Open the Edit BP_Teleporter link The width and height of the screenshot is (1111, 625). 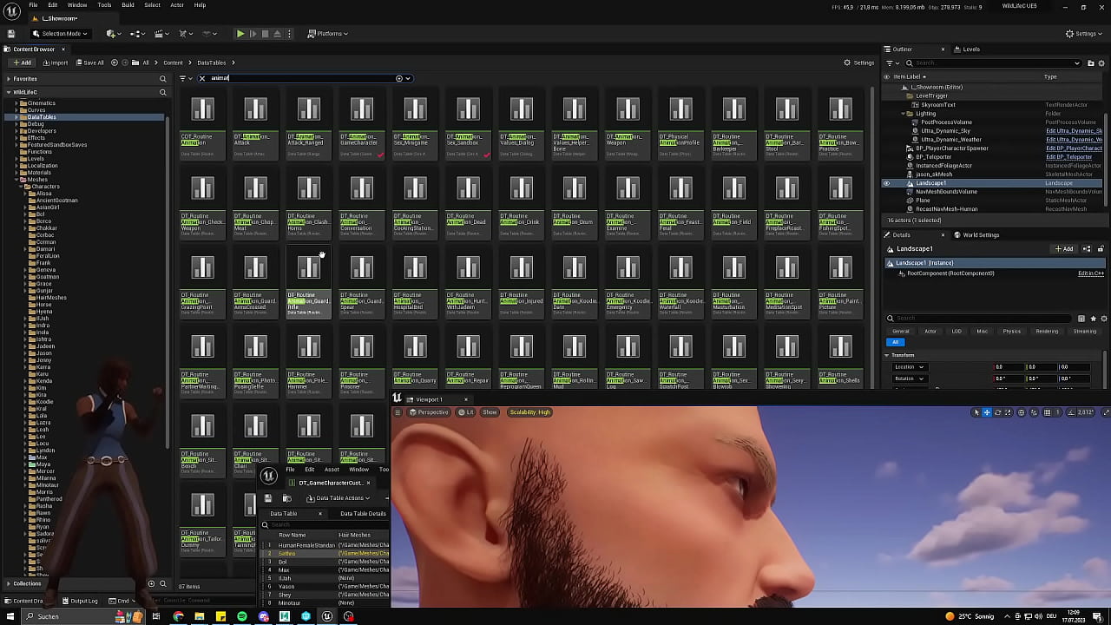(x=1068, y=157)
